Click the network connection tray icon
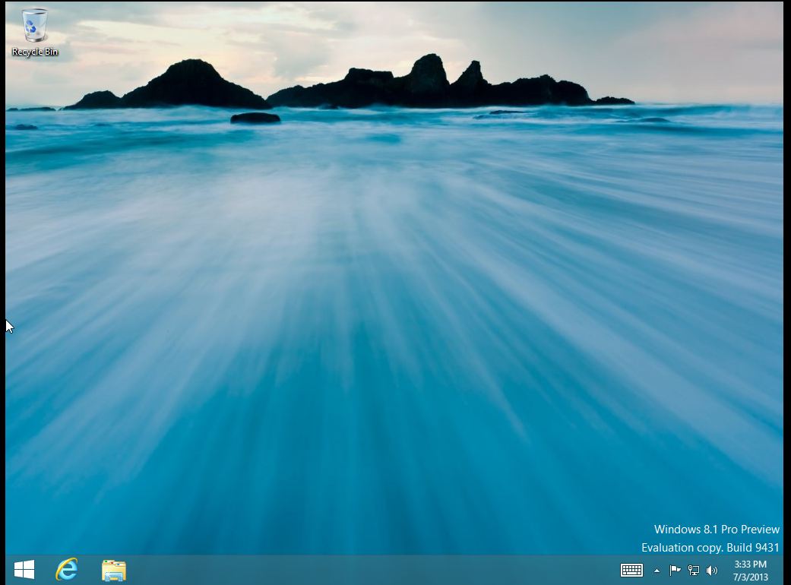This screenshot has width=791, height=585. pyautogui.click(x=694, y=571)
